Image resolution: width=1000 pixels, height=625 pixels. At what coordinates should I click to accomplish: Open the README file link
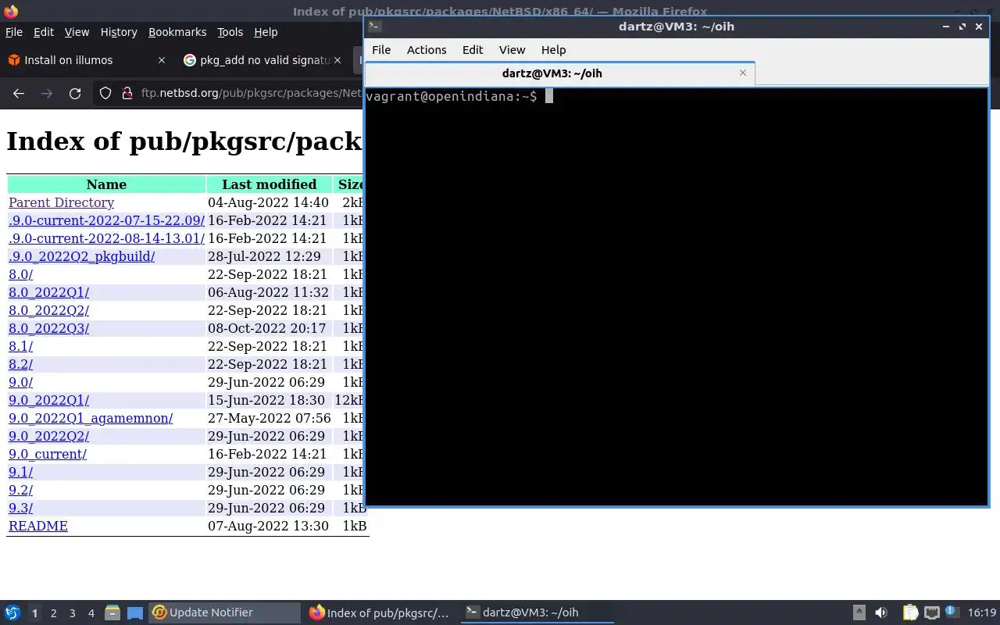(38, 526)
